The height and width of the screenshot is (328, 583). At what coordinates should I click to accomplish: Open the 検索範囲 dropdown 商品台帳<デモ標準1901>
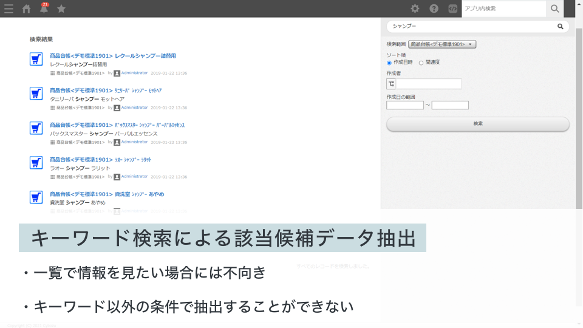(x=442, y=44)
